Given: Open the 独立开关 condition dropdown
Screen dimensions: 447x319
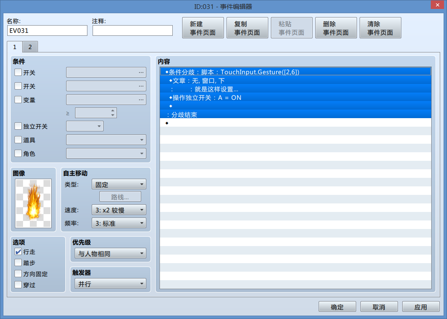Looking at the screenshot, I should [x=85, y=126].
